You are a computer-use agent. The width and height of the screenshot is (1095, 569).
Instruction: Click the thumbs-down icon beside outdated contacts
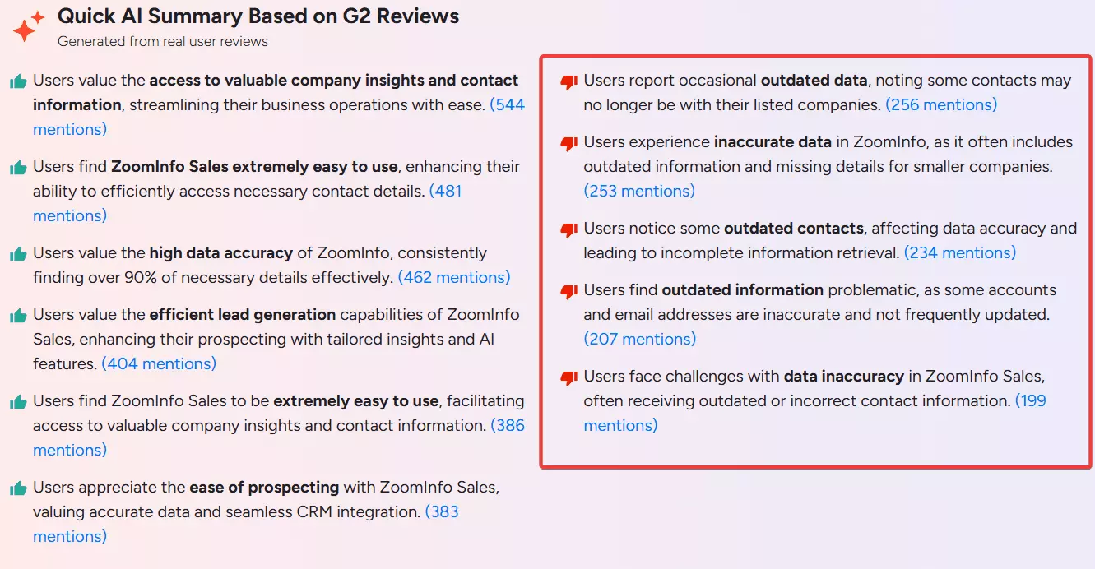(x=569, y=228)
